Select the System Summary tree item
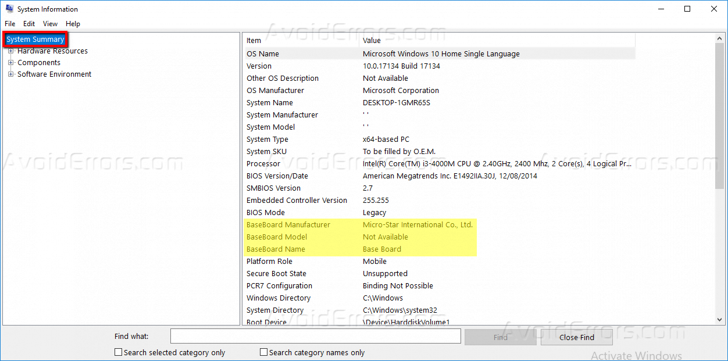 tap(35, 39)
